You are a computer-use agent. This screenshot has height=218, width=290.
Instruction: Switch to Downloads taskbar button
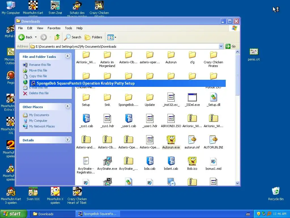(x=52, y=214)
